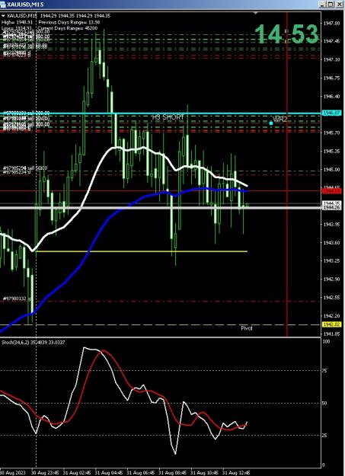
Task: Click the 14:53 countdown timer label
Action: [286, 34]
